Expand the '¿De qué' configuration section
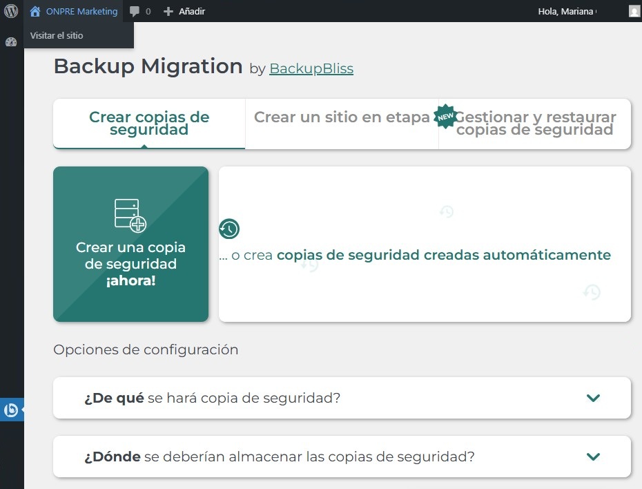This screenshot has width=642, height=489. [342, 398]
